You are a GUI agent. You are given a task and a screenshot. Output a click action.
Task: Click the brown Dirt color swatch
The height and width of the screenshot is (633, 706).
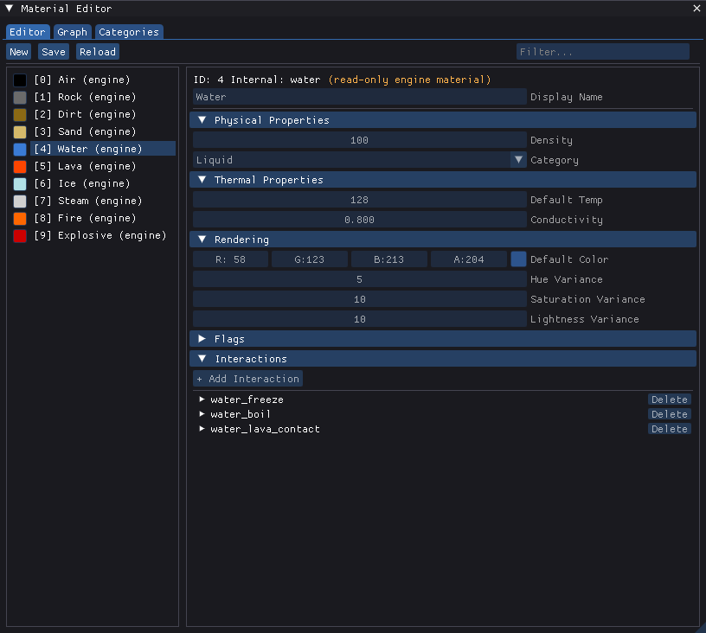[20, 115]
